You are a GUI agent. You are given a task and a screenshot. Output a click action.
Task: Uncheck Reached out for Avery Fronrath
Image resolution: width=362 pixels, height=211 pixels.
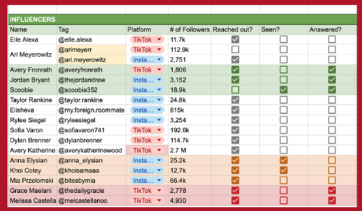pyautogui.click(x=235, y=70)
